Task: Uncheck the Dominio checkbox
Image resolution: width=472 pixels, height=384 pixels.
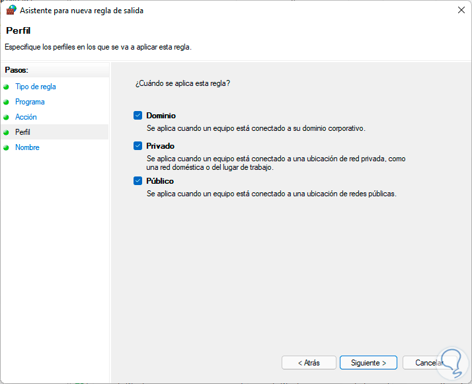Action: click(138, 116)
